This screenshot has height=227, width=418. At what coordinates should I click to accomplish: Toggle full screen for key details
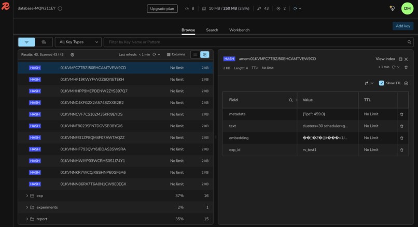tap(400, 59)
